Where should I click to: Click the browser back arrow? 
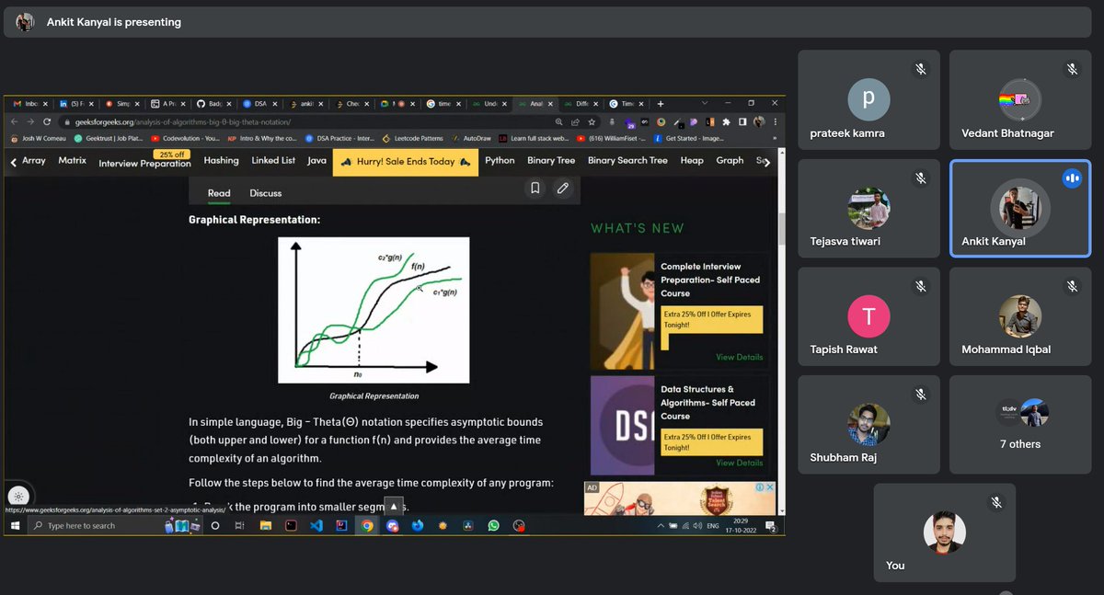pyautogui.click(x=14, y=121)
